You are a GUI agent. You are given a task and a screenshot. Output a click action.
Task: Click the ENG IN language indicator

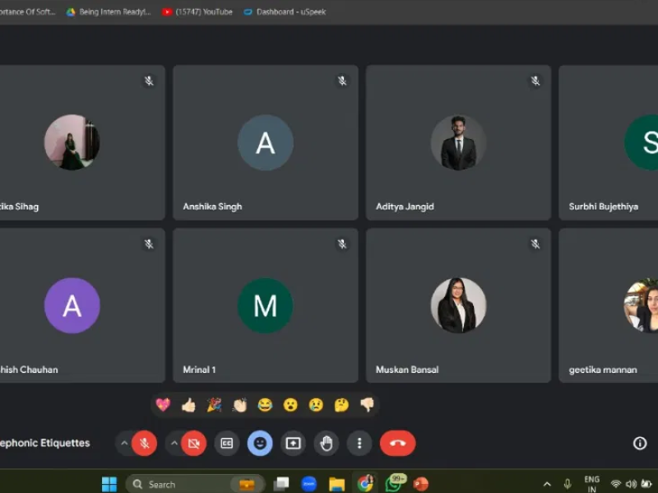pyautogui.click(x=591, y=484)
